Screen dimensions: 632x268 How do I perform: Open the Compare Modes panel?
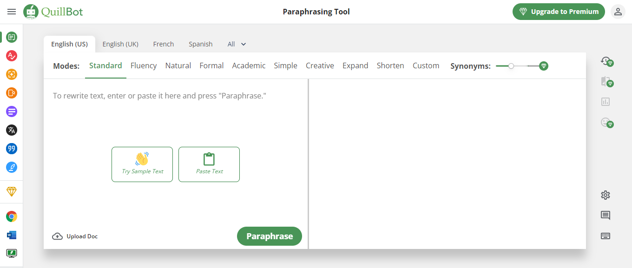click(606, 81)
